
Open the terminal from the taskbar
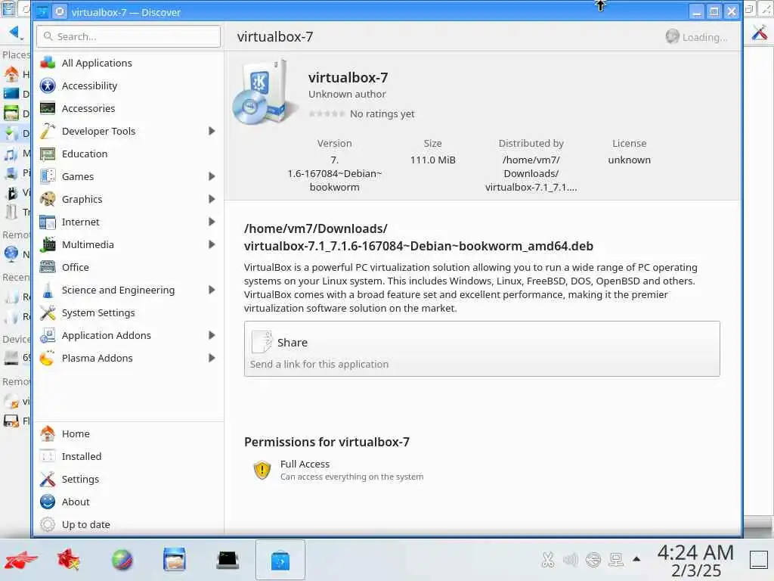[x=228, y=561]
